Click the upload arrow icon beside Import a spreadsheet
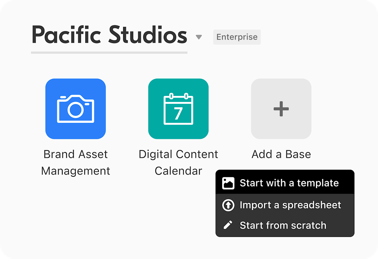 click(x=228, y=205)
